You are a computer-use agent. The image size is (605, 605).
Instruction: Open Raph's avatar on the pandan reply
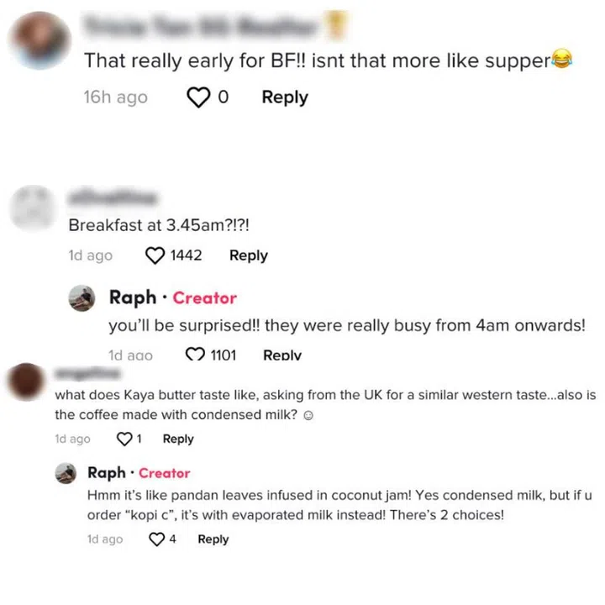coord(66,473)
